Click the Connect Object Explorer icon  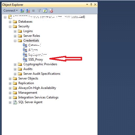(22, 11)
